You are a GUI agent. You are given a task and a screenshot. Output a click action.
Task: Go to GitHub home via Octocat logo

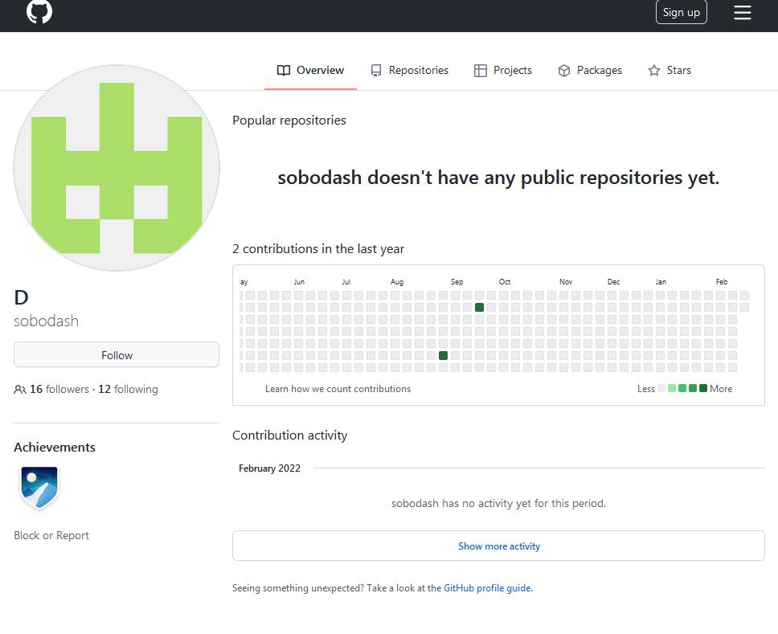[x=39, y=11]
